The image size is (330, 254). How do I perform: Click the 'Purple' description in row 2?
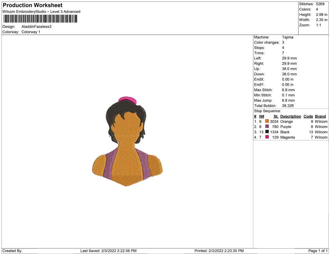(286, 127)
